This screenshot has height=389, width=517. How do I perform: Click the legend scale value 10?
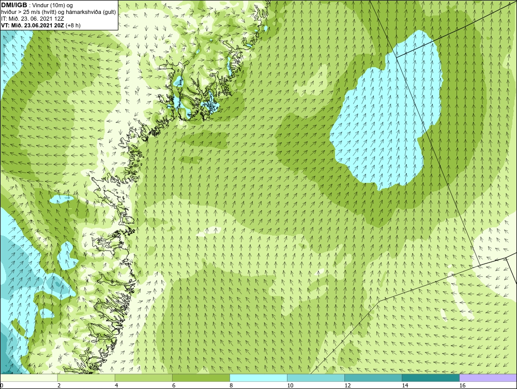point(290,385)
